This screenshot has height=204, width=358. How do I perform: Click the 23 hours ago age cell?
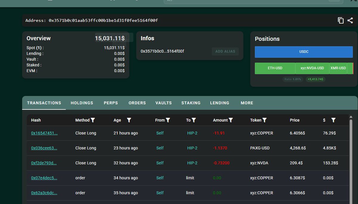point(126,148)
